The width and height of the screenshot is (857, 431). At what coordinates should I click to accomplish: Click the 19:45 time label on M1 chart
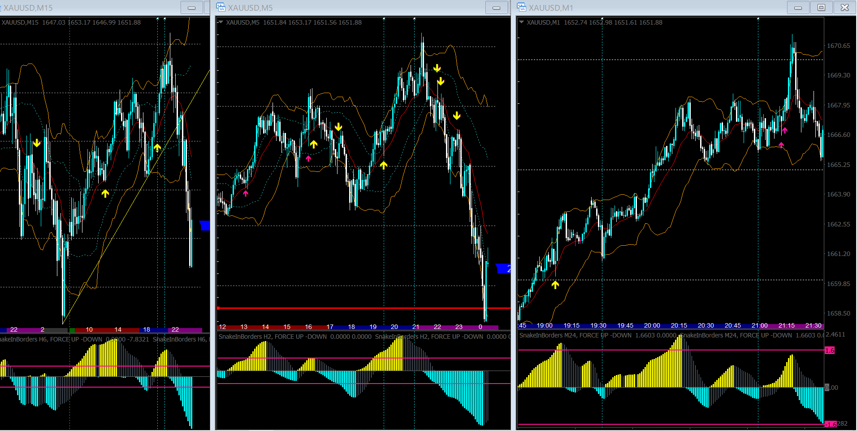click(x=625, y=325)
